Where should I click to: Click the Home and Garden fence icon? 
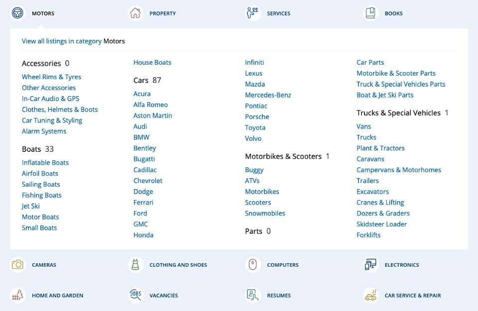(18, 295)
